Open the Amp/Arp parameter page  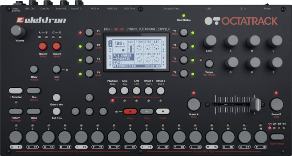click(x=125, y=91)
